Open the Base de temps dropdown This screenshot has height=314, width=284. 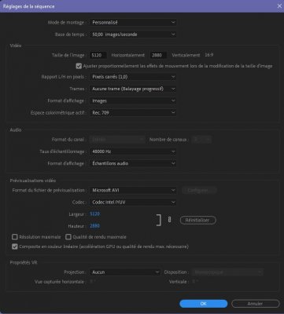pyautogui.click(x=133, y=35)
